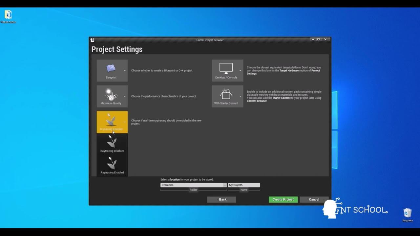Select the Новая папка desktop folder

(x=8, y=17)
